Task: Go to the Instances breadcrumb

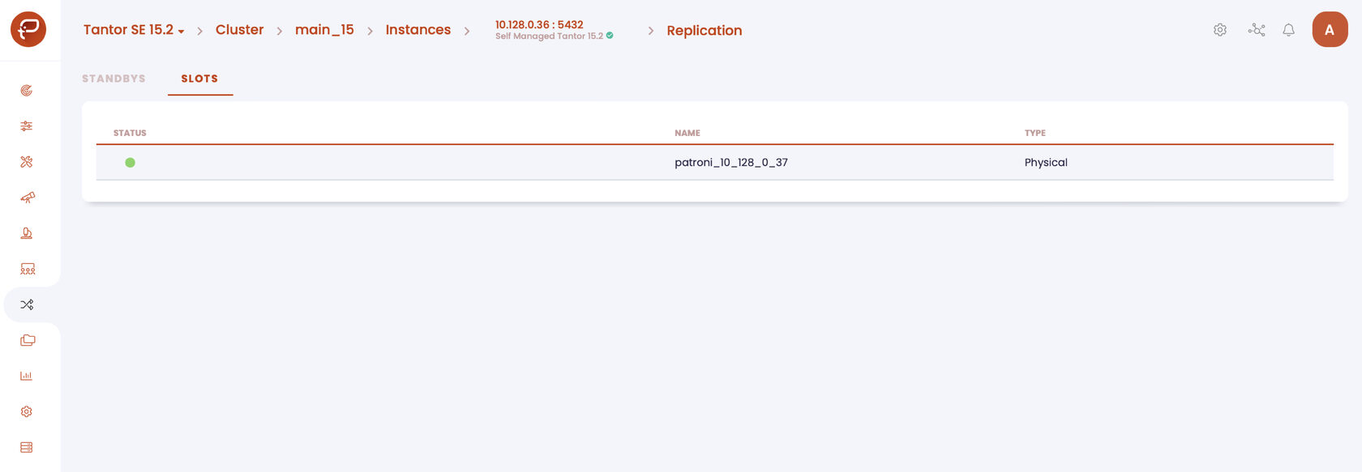Action: coord(418,30)
